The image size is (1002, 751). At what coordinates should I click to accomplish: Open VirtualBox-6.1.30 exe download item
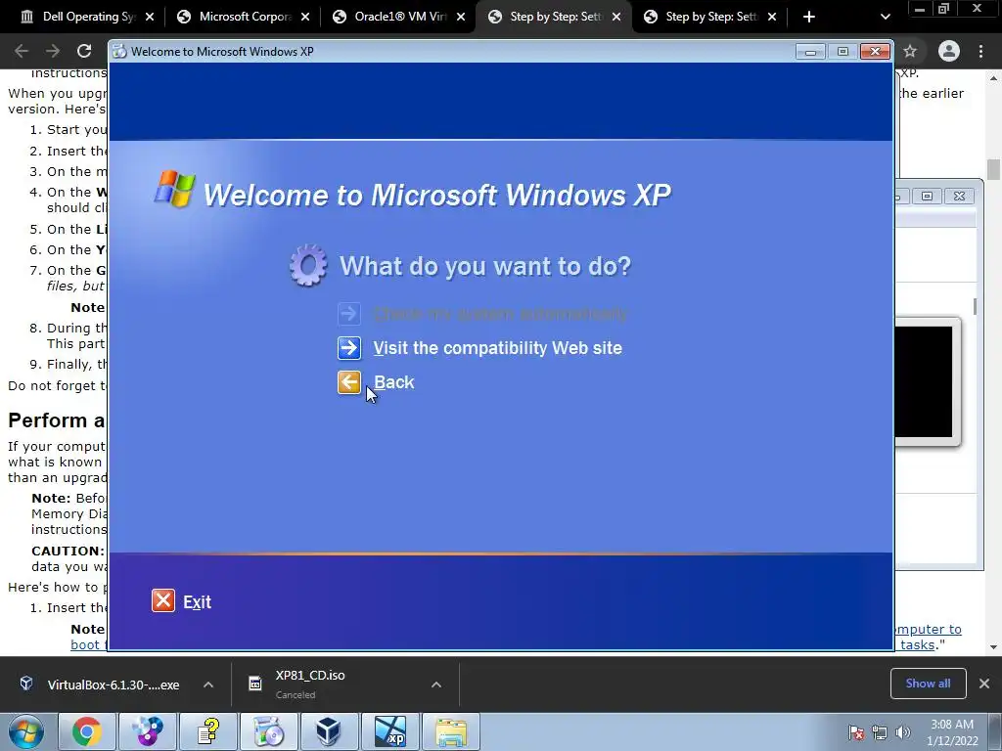[100, 685]
